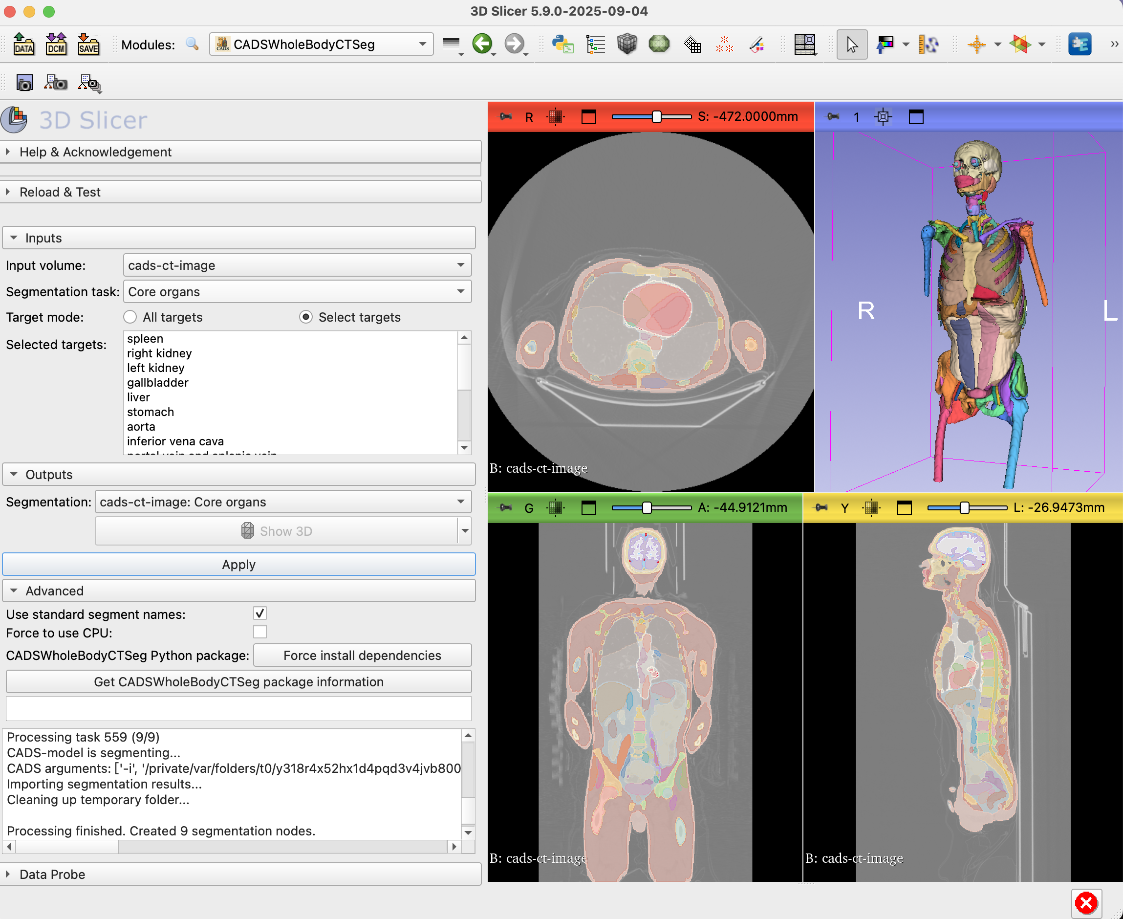Center the 3D view icon
1123x919 pixels.
[883, 116]
